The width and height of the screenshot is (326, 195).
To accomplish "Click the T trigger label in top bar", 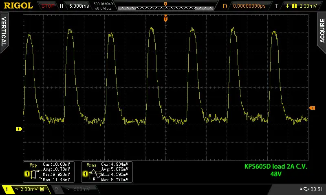I will [x=277, y=6].
